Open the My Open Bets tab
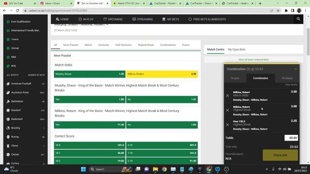 (236, 49)
